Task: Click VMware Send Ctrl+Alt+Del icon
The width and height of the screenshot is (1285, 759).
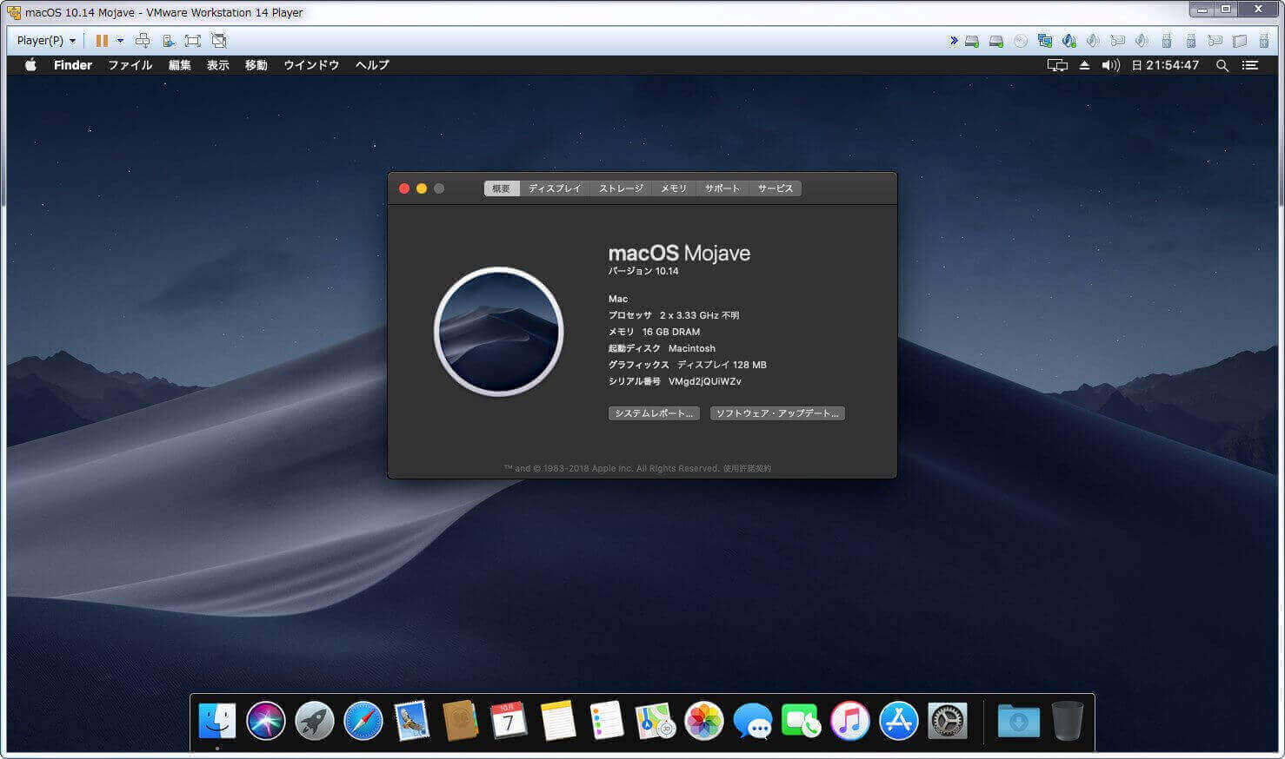Action: (143, 41)
